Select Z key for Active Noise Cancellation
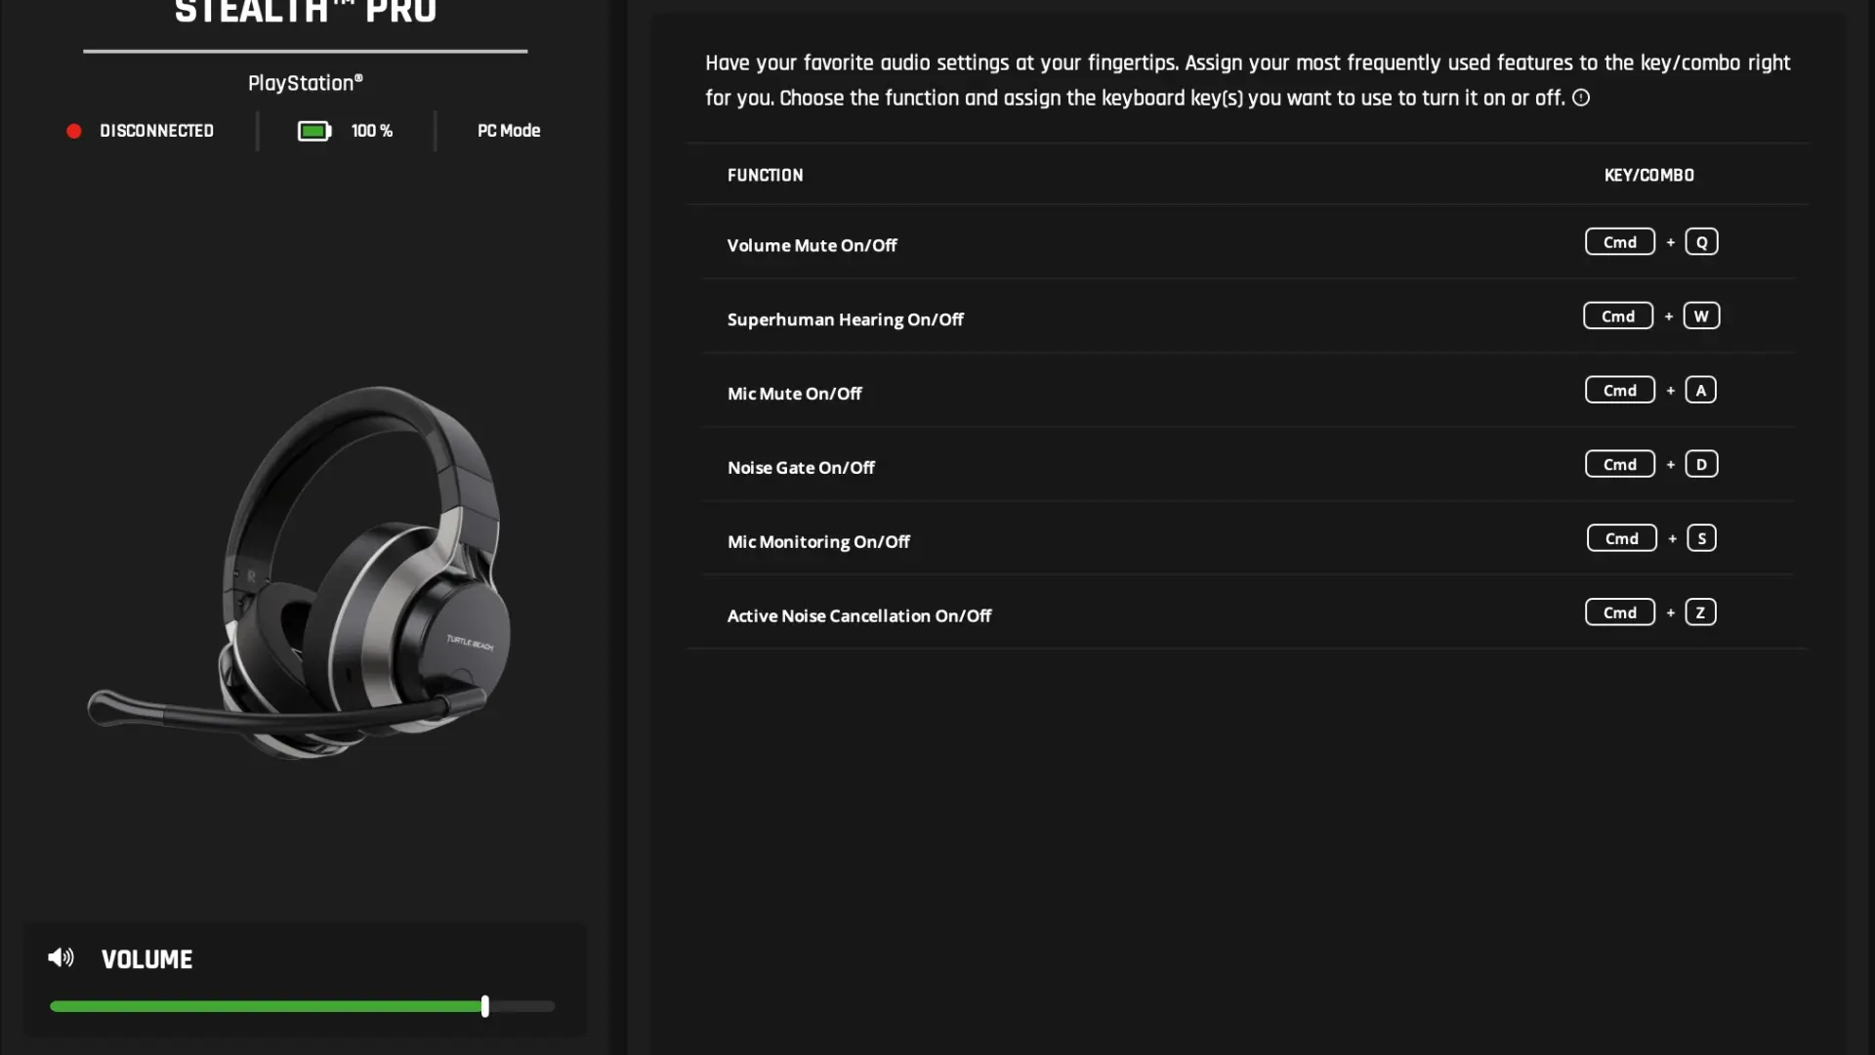Viewport: 1875px width, 1055px height. click(1701, 613)
